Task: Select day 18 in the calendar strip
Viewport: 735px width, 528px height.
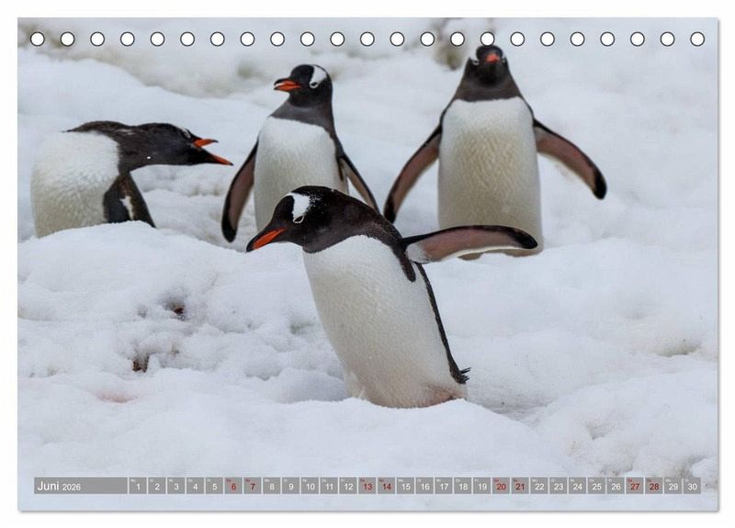Action: (x=463, y=486)
